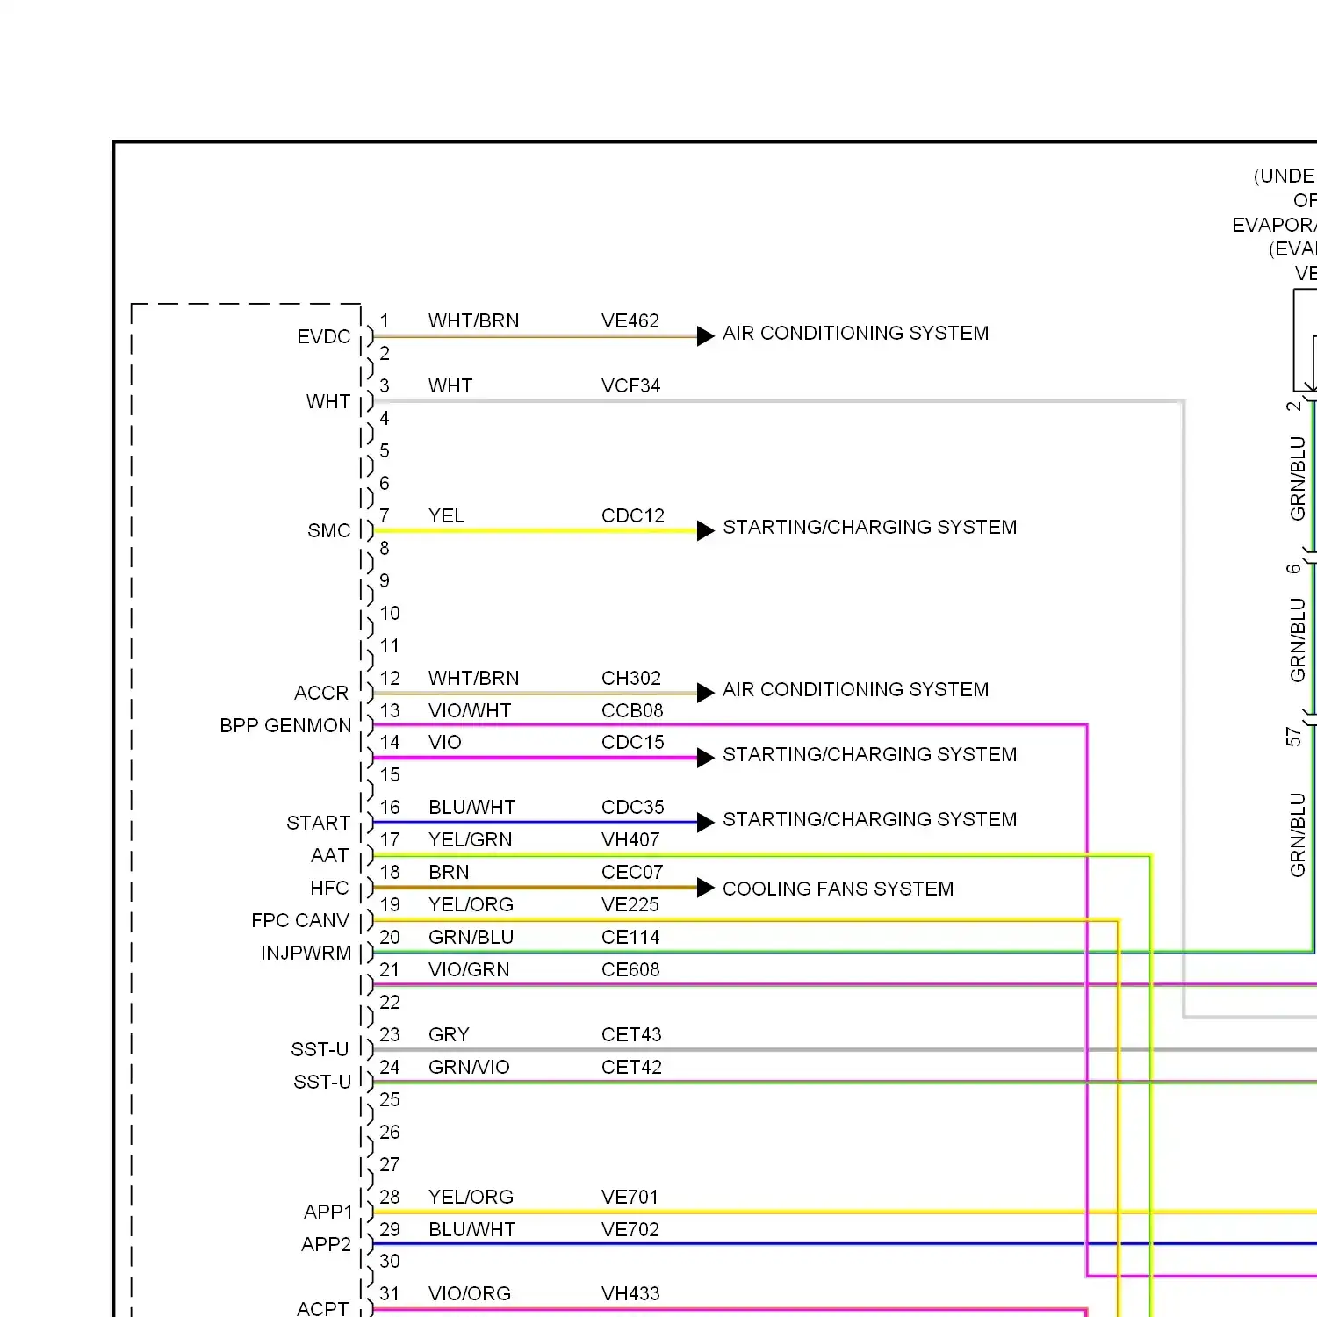Image resolution: width=1317 pixels, height=1317 pixels.
Task: Select the BRN wire color label
Action: pyautogui.click(x=449, y=873)
